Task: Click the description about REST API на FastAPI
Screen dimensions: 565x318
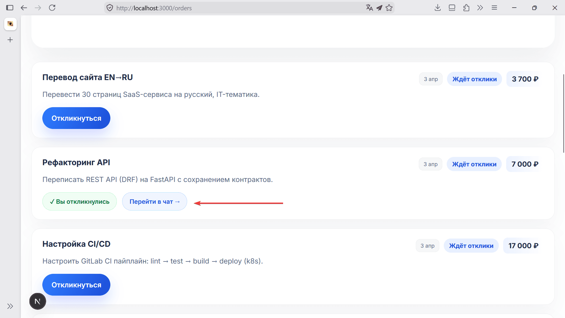Action: click(x=157, y=180)
